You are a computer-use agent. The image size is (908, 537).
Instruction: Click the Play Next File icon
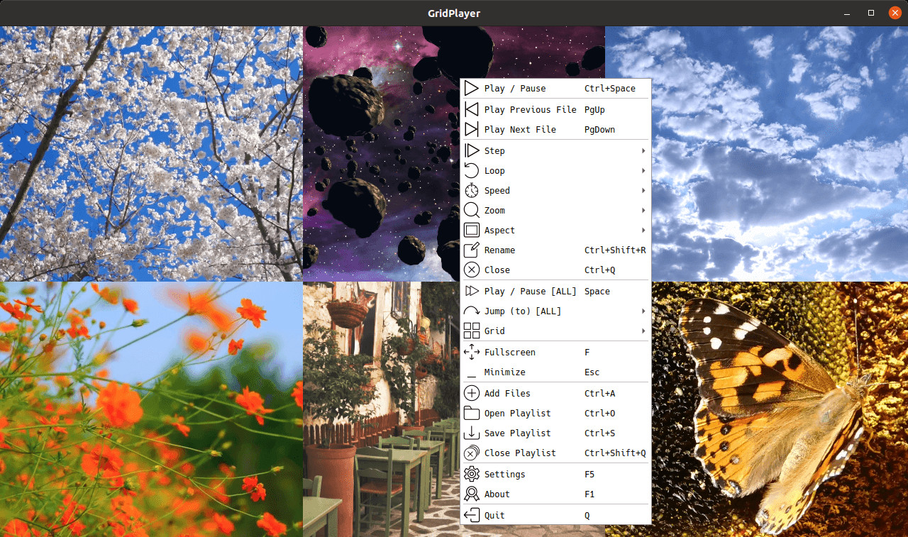[472, 129]
